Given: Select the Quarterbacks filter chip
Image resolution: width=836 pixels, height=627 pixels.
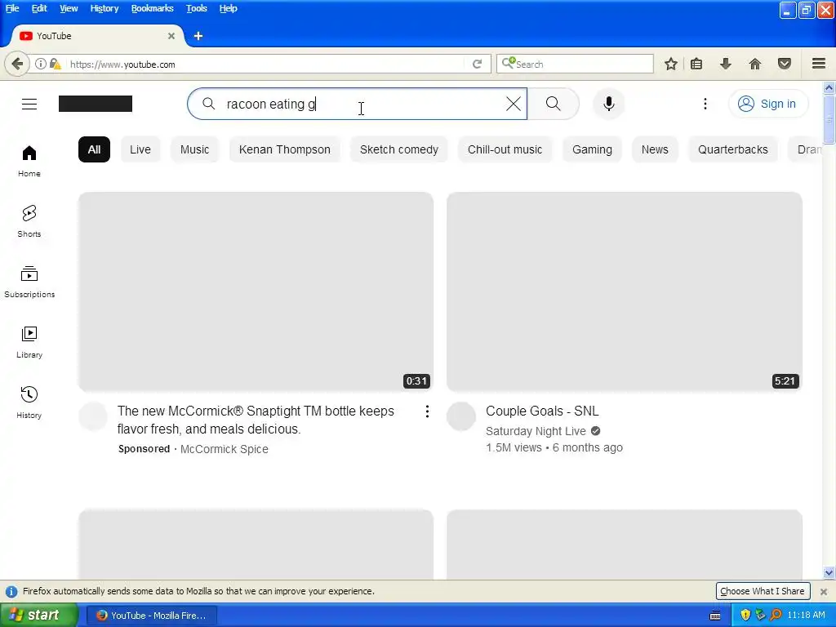Looking at the screenshot, I should tap(732, 149).
